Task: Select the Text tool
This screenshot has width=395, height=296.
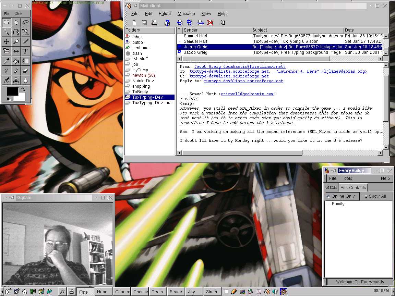Action: (25, 51)
